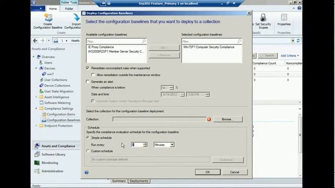
Task: Expand the Asset Intelligence node
Action: [36, 97]
